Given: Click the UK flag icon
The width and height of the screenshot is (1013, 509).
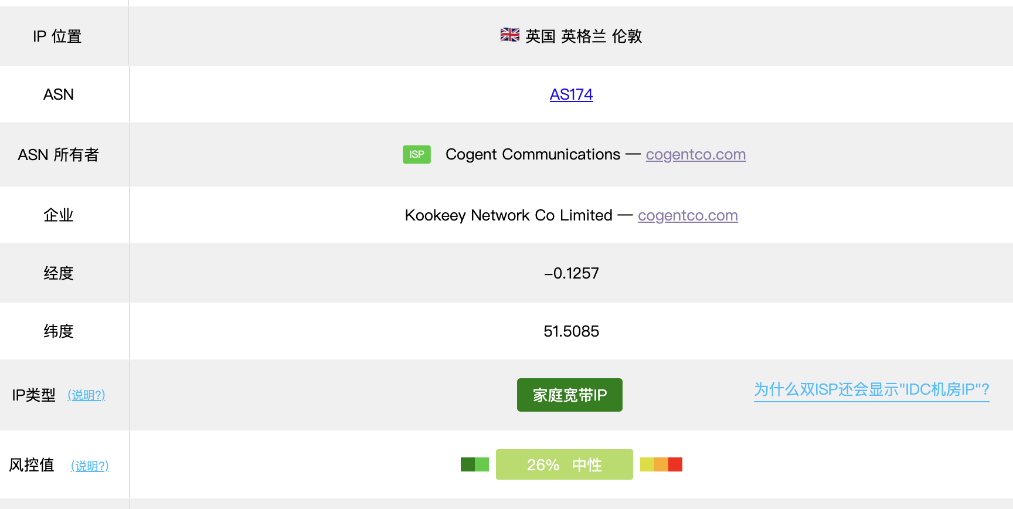Looking at the screenshot, I should (x=509, y=35).
